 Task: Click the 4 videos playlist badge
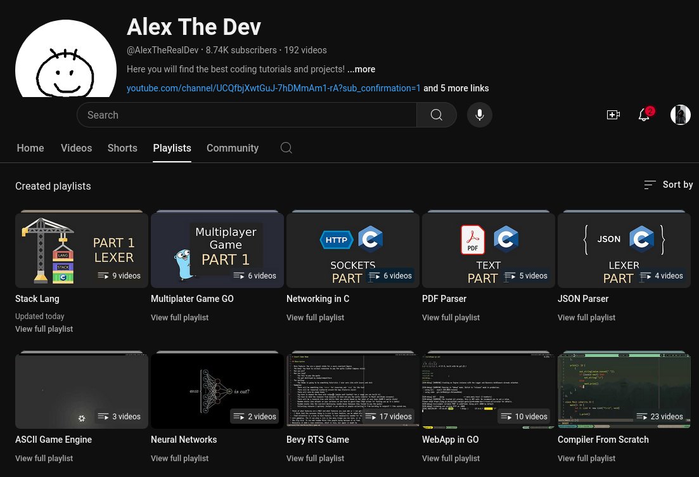[x=661, y=276]
